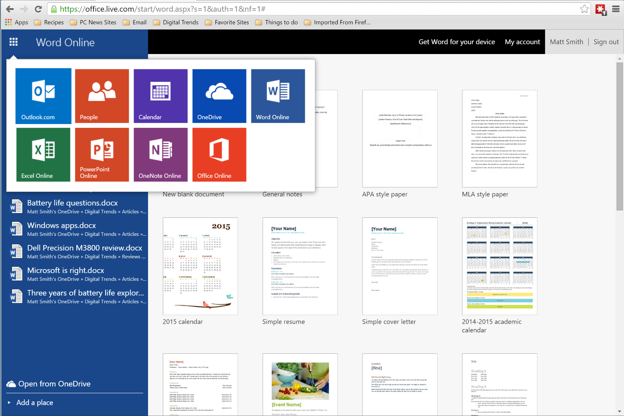Screen dimensions: 624x416
Task: Click the scrollbar up arrow
Action: point(620,59)
